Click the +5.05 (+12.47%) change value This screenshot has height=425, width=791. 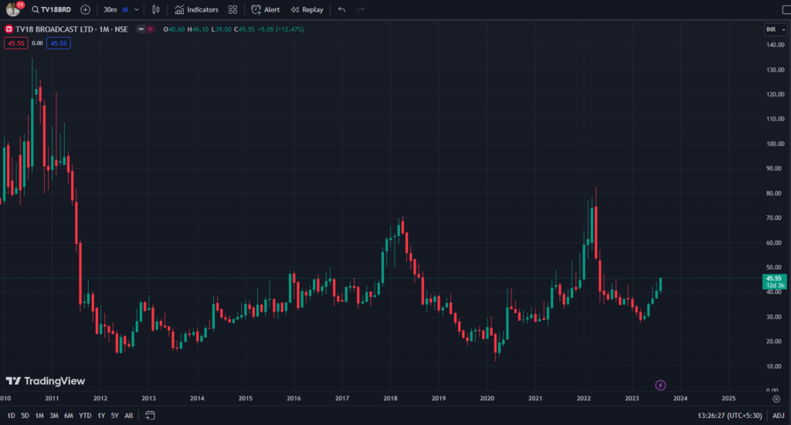(280, 29)
